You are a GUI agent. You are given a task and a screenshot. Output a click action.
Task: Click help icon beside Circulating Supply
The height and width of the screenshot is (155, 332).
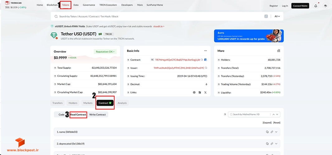(55, 76)
